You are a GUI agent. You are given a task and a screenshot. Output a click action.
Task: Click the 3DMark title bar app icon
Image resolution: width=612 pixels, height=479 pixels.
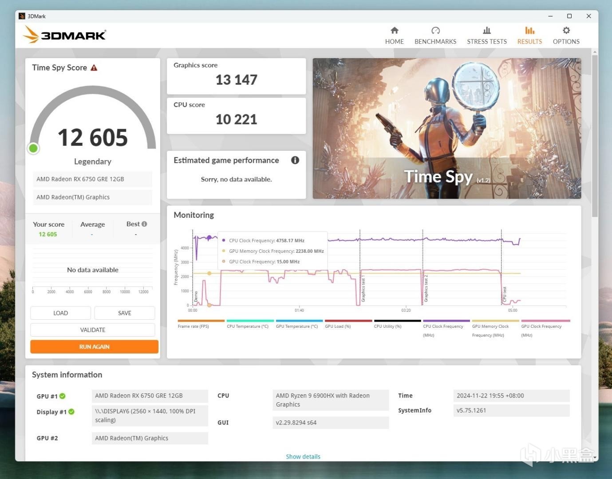point(22,16)
